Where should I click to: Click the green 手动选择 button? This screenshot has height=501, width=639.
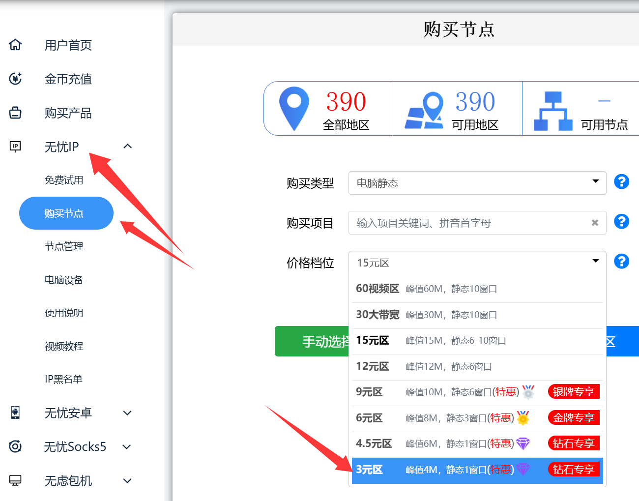click(x=312, y=341)
